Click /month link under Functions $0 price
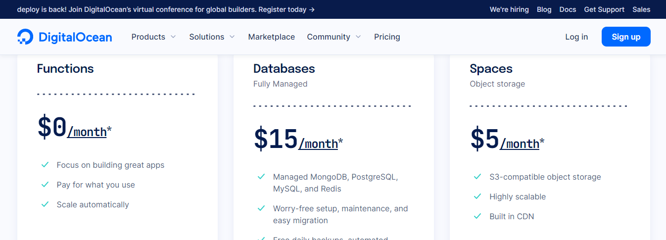 87,132
